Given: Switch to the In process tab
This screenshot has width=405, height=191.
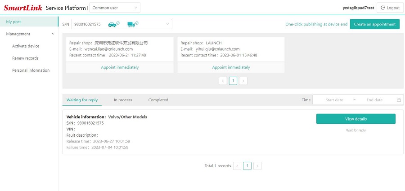Looking at the screenshot, I should 123,100.
